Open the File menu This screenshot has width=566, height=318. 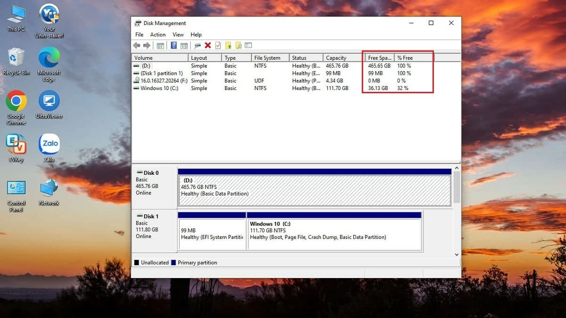pos(139,34)
